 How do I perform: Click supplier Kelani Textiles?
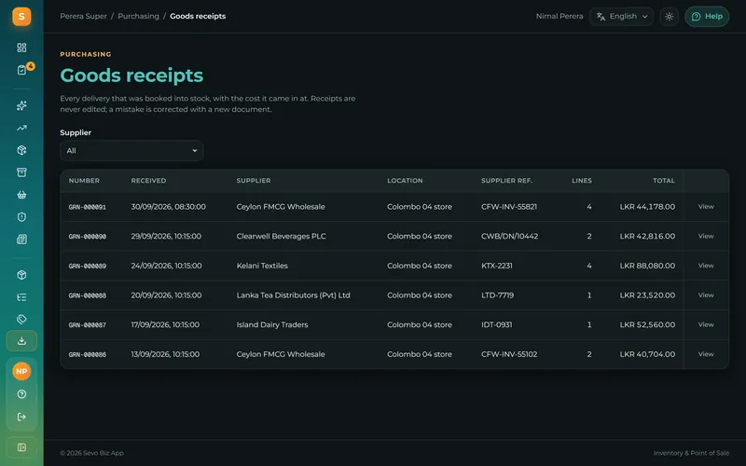(x=262, y=266)
